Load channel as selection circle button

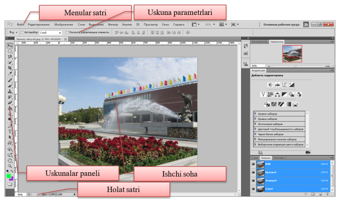coord(306,194)
